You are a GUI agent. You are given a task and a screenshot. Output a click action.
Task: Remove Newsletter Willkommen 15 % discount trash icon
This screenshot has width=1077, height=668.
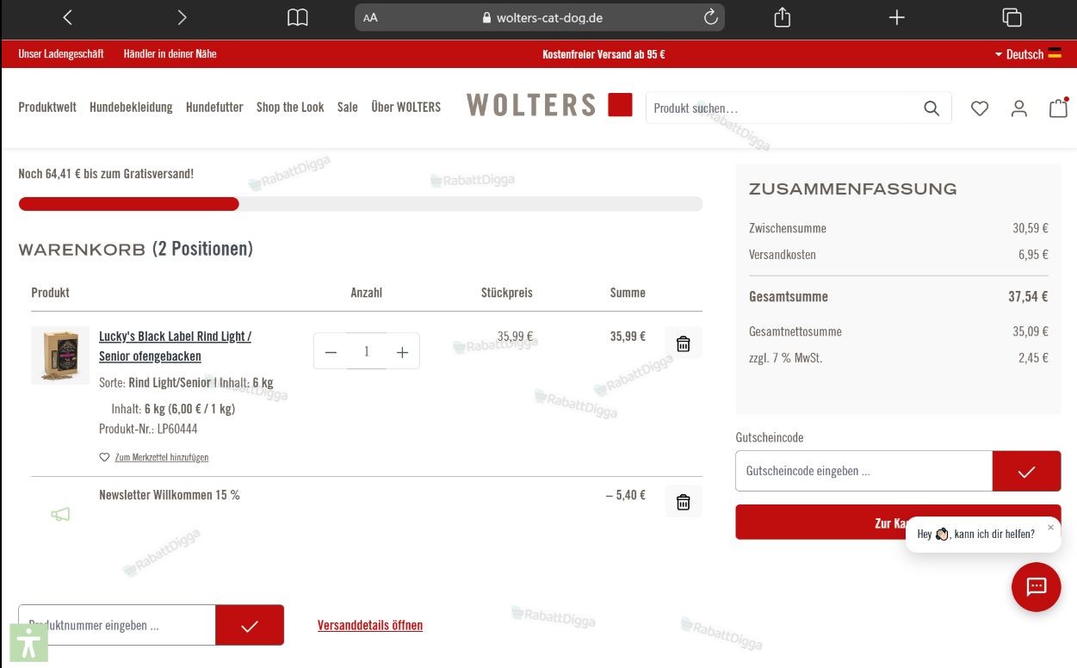684,502
